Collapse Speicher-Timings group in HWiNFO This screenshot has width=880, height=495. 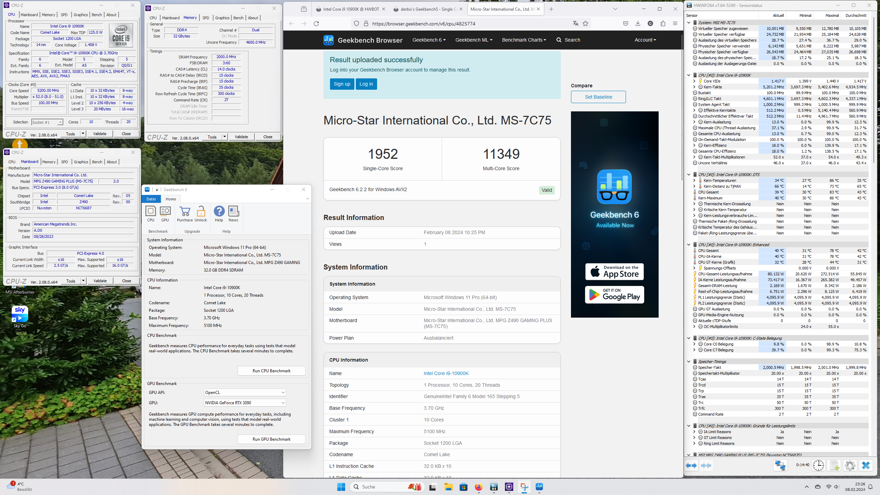coord(689,362)
